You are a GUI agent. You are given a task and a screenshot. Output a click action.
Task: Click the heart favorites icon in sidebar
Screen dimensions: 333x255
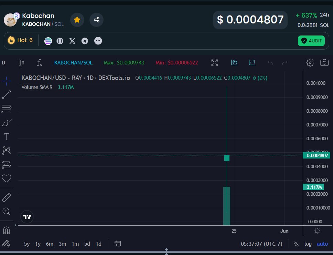point(7,178)
